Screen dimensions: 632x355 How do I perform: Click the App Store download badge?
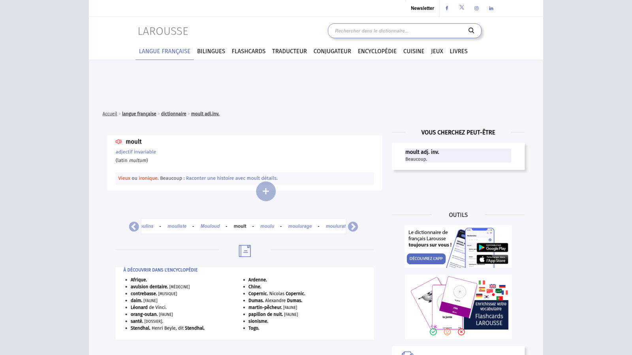492,259
